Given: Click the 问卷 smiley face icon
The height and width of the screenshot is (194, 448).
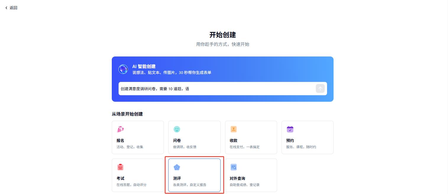Looking at the screenshot, I should pos(177,129).
